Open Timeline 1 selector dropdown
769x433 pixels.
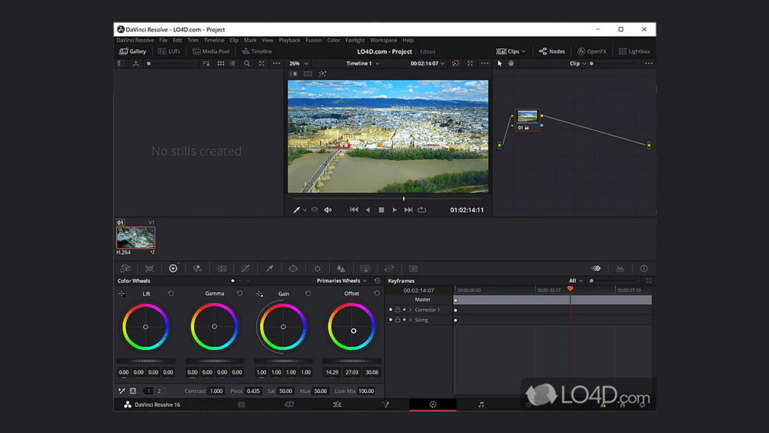click(363, 63)
